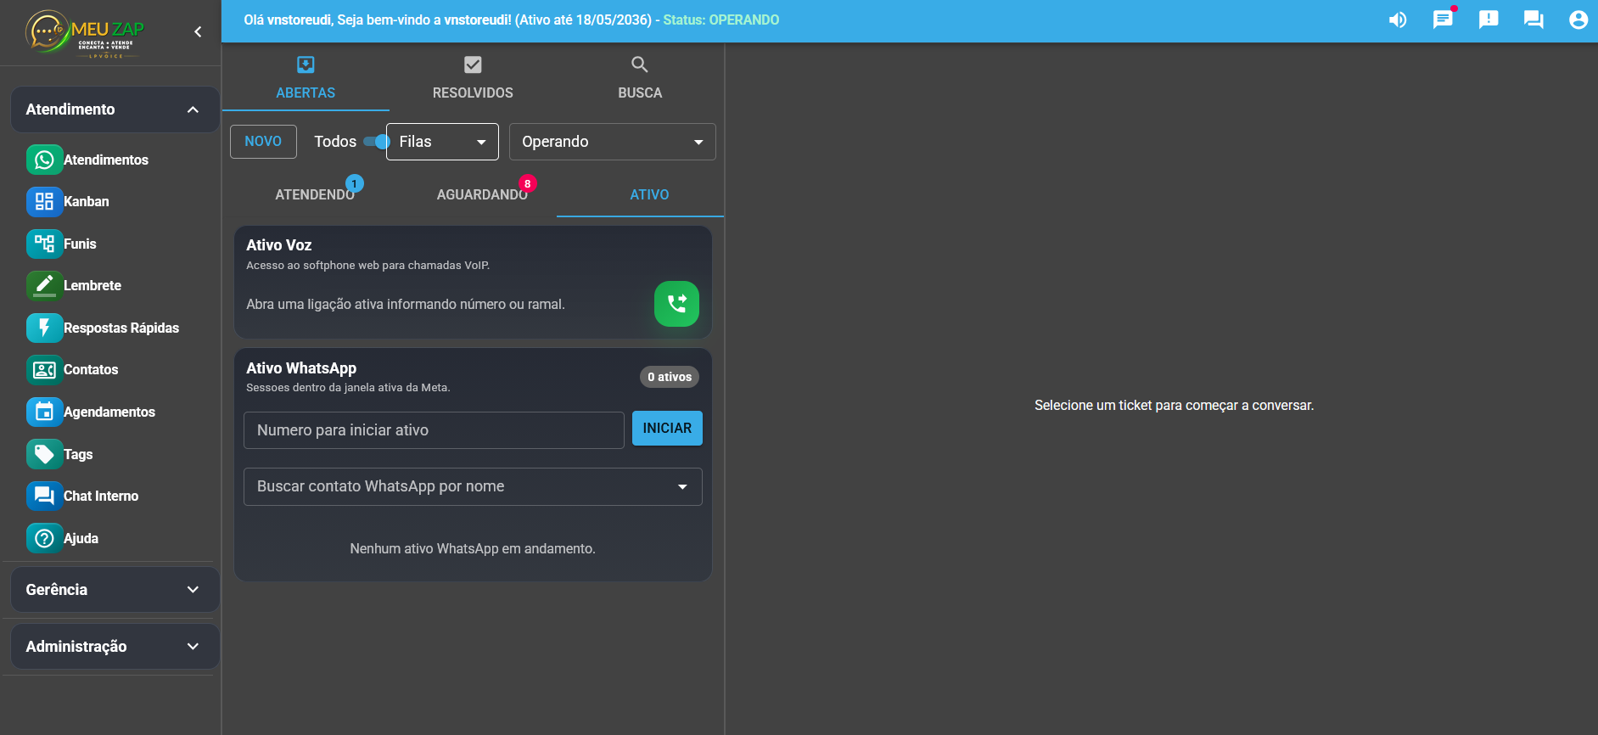Click the Meu Zap logo
The image size is (1598, 735).
click(85, 33)
